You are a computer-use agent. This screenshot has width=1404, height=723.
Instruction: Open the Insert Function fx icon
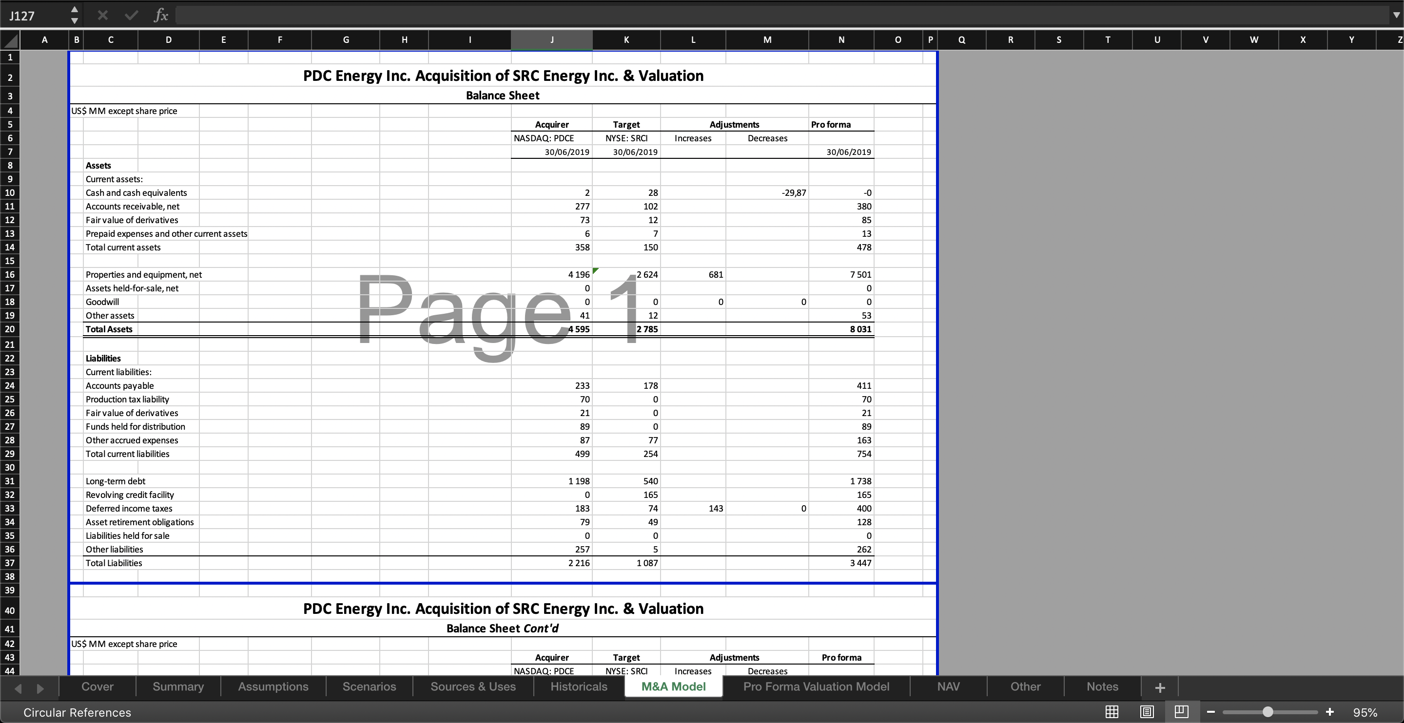coord(161,15)
